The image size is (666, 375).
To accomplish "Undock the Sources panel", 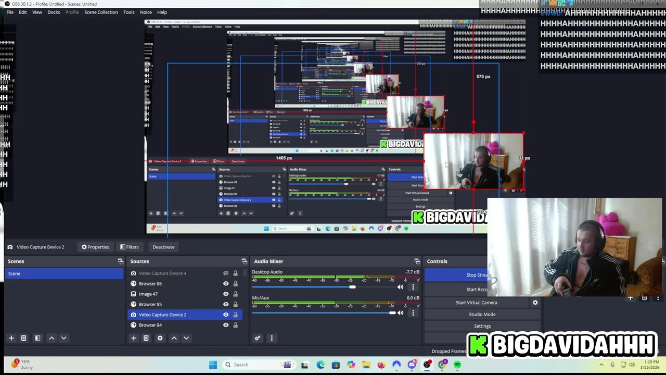I will pos(245,261).
